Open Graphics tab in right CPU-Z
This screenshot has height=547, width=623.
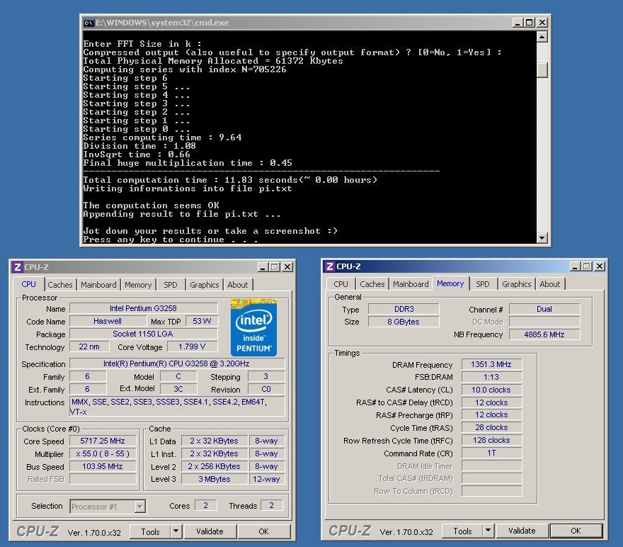[517, 284]
